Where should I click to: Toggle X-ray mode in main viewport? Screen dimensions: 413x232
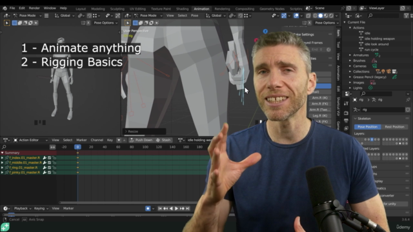pyautogui.click(x=308, y=15)
